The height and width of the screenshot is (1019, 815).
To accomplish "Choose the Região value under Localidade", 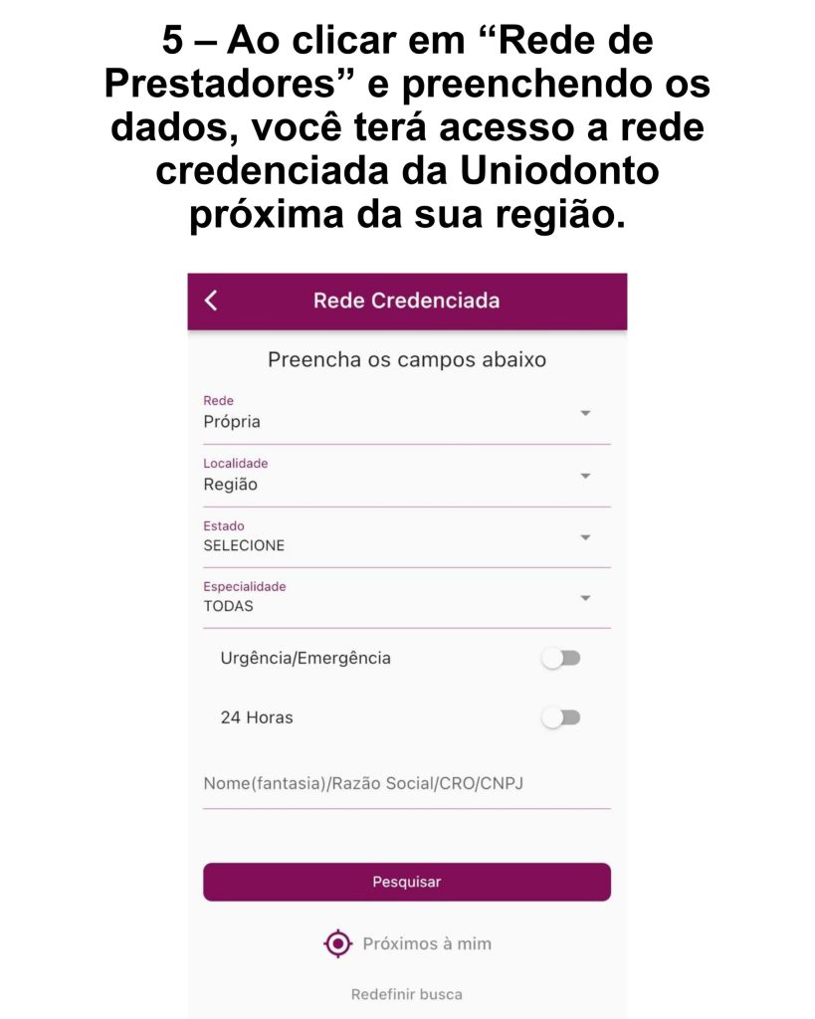I will click(x=231, y=485).
